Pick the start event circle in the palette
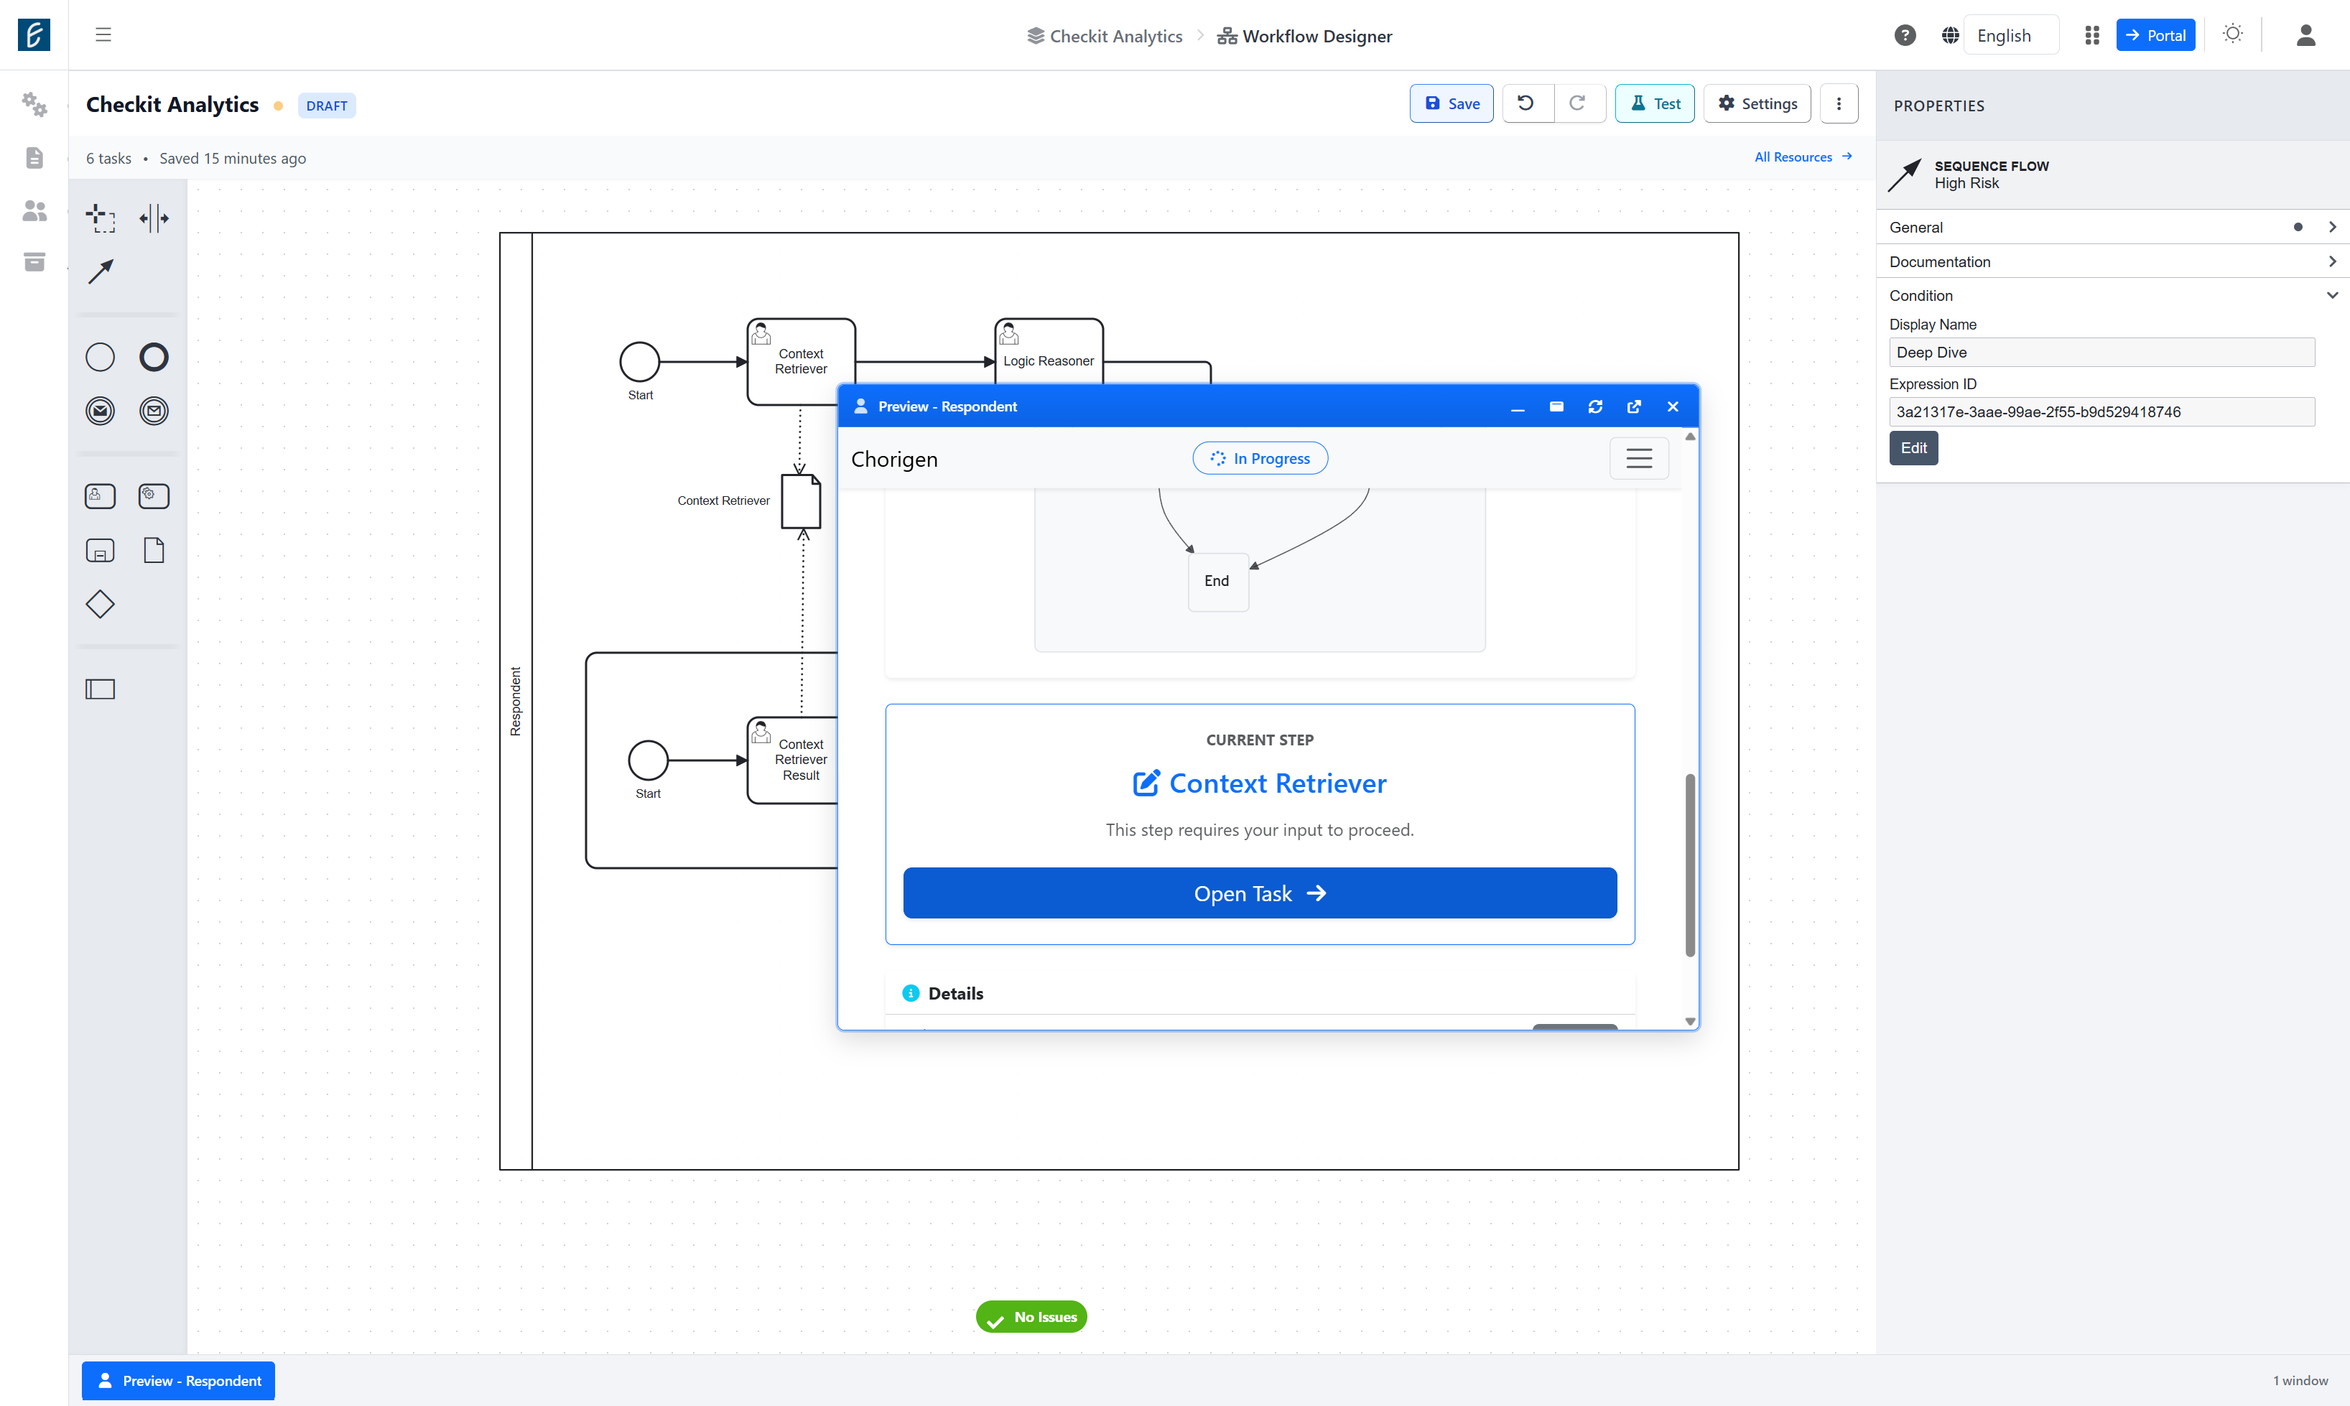Screen dimensions: 2350x1406 pyautogui.click(x=100, y=357)
